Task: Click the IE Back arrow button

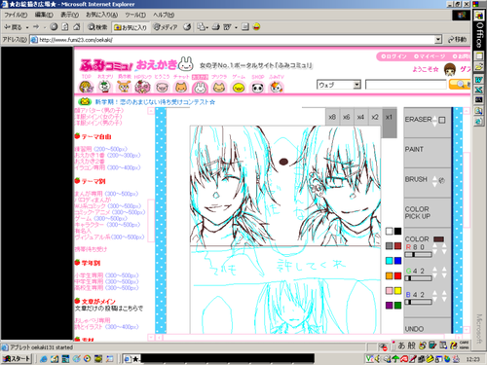Action: (x=13, y=27)
